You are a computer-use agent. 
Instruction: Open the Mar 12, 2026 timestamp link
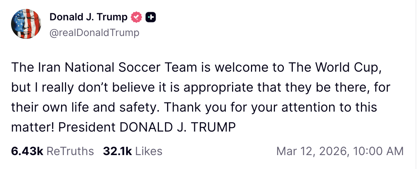(340, 151)
